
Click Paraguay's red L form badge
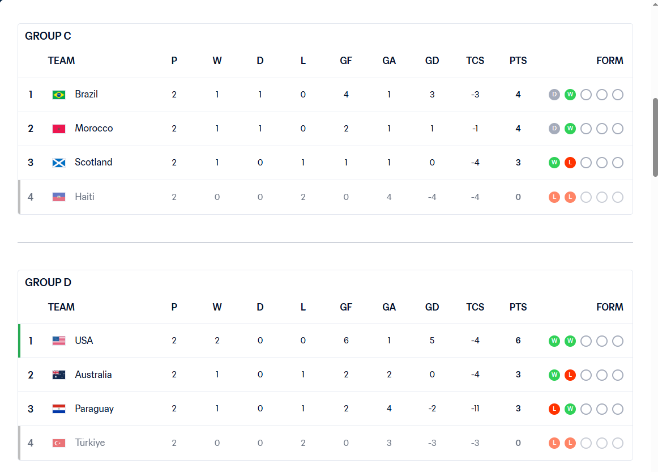point(554,409)
